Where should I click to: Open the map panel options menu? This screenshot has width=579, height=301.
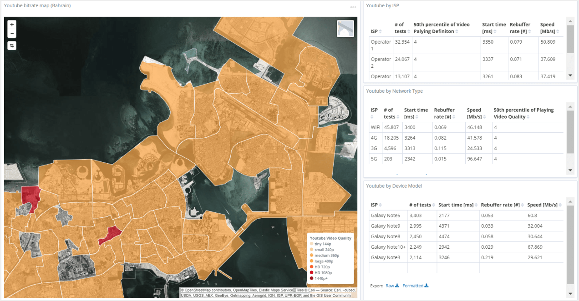click(x=353, y=7)
